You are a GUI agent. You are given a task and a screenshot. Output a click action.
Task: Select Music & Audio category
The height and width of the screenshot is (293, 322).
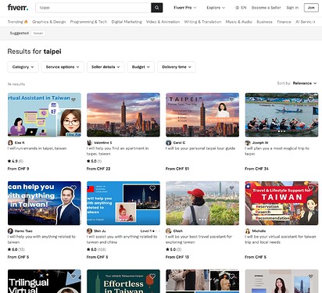pos(238,22)
